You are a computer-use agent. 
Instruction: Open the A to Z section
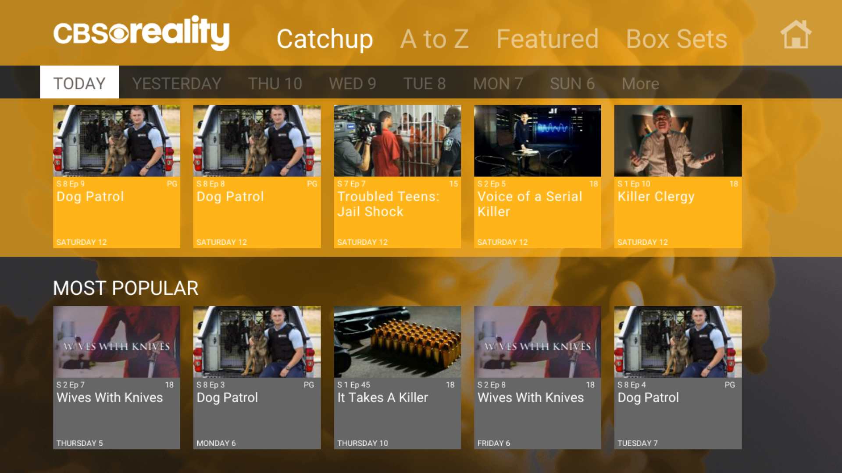point(434,39)
